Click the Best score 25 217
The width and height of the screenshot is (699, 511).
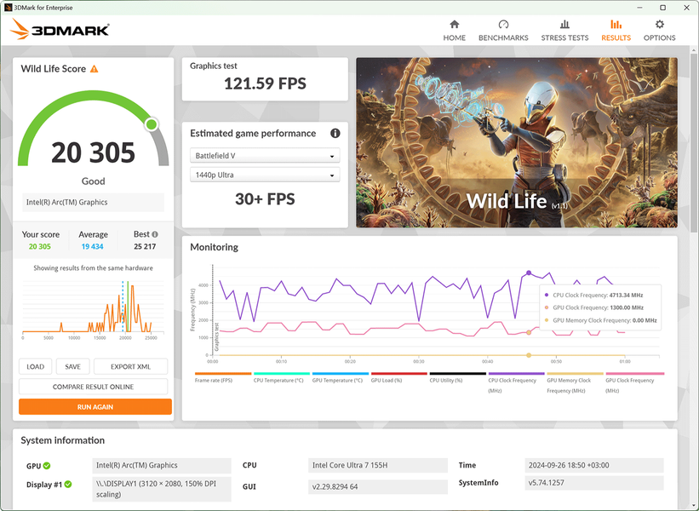pos(145,247)
